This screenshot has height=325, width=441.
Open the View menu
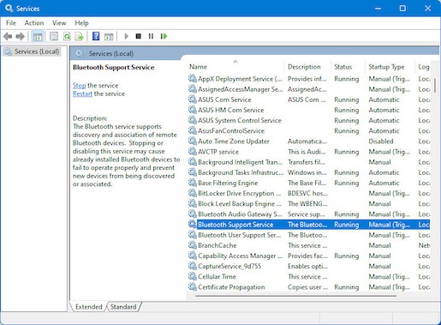click(x=59, y=23)
